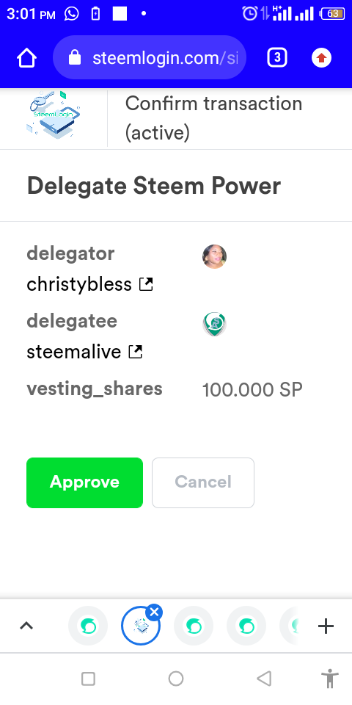The height and width of the screenshot is (705, 352).
Task: Tap the christybless avatar image
Action: tap(214, 257)
